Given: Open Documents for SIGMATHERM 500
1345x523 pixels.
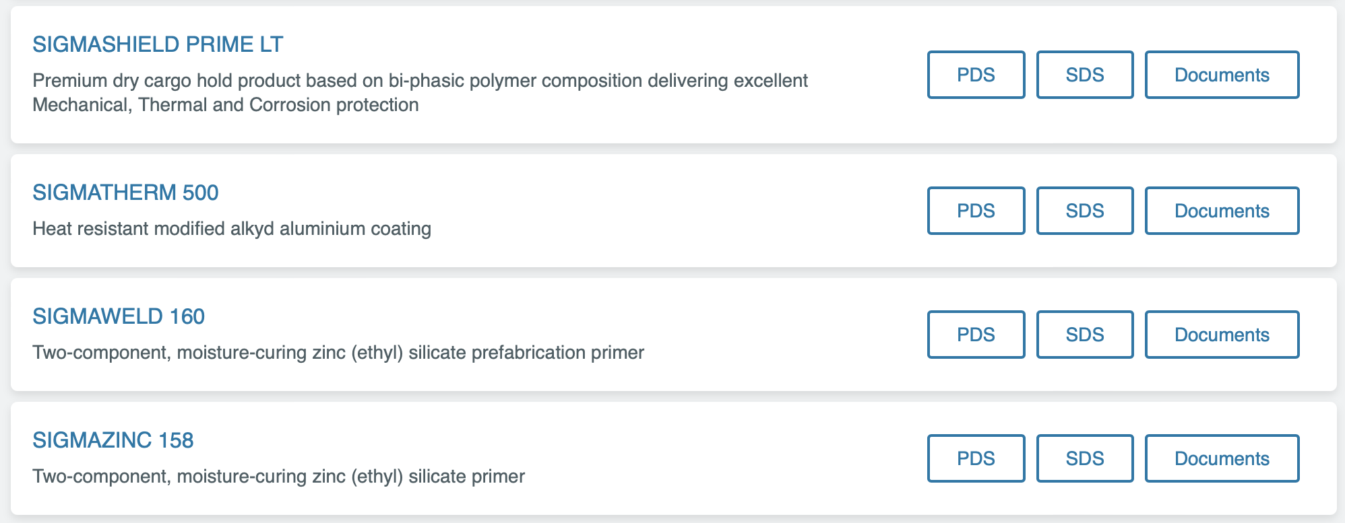Looking at the screenshot, I should point(1222,211).
